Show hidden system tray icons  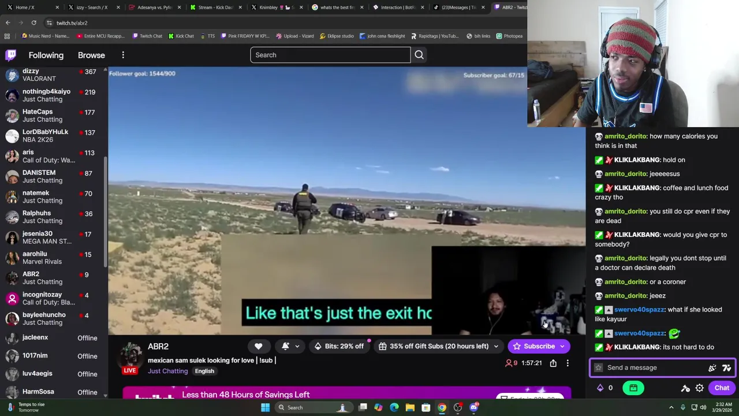671,407
